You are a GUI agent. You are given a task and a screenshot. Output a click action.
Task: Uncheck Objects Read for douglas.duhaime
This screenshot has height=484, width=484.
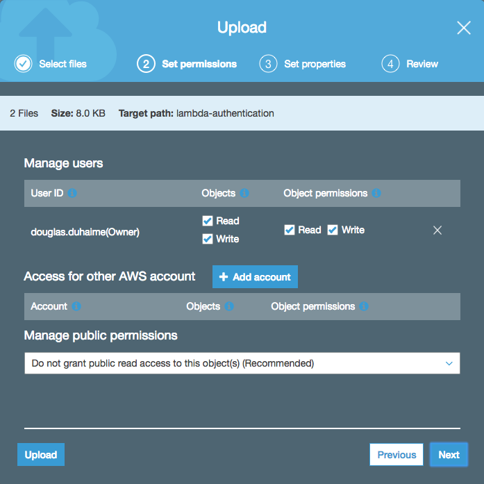[208, 221]
